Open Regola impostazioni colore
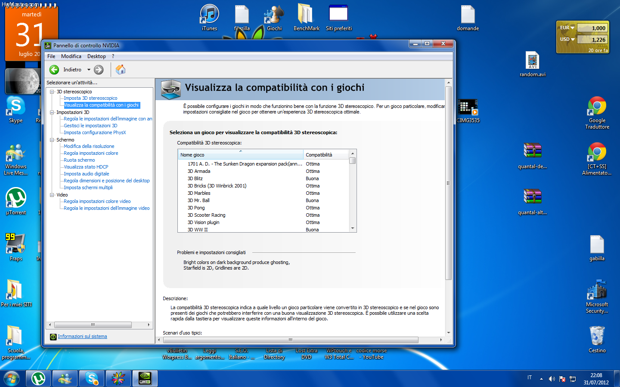Image resolution: width=620 pixels, height=387 pixels. point(91,153)
